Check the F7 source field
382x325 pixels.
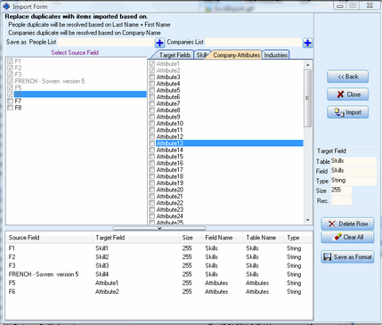tap(11, 101)
